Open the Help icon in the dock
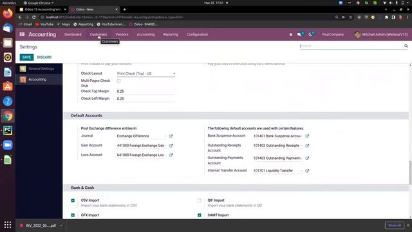Viewport: 412px width, 232px height. (x=8, y=101)
